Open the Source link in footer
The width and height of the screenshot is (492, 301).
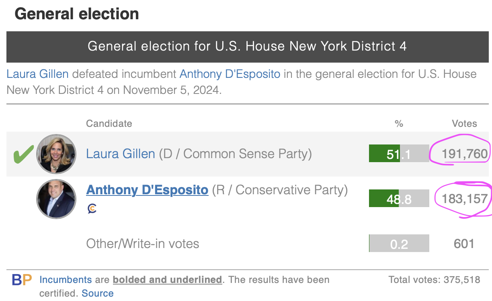(98, 293)
